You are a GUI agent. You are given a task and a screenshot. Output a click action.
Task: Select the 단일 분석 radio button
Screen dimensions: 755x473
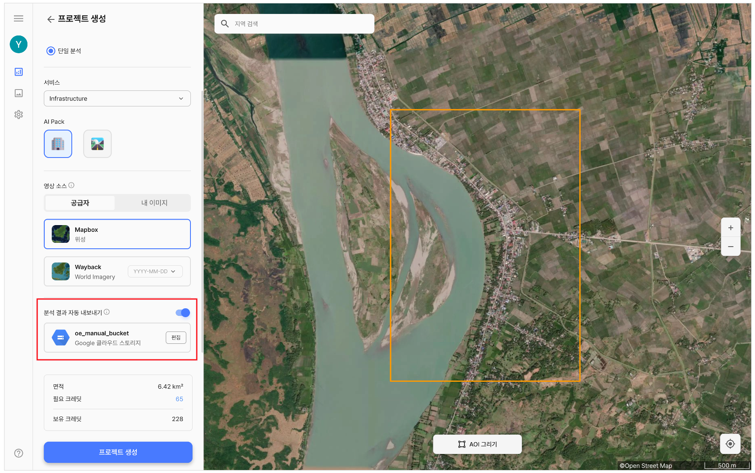pyautogui.click(x=51, y=51)
